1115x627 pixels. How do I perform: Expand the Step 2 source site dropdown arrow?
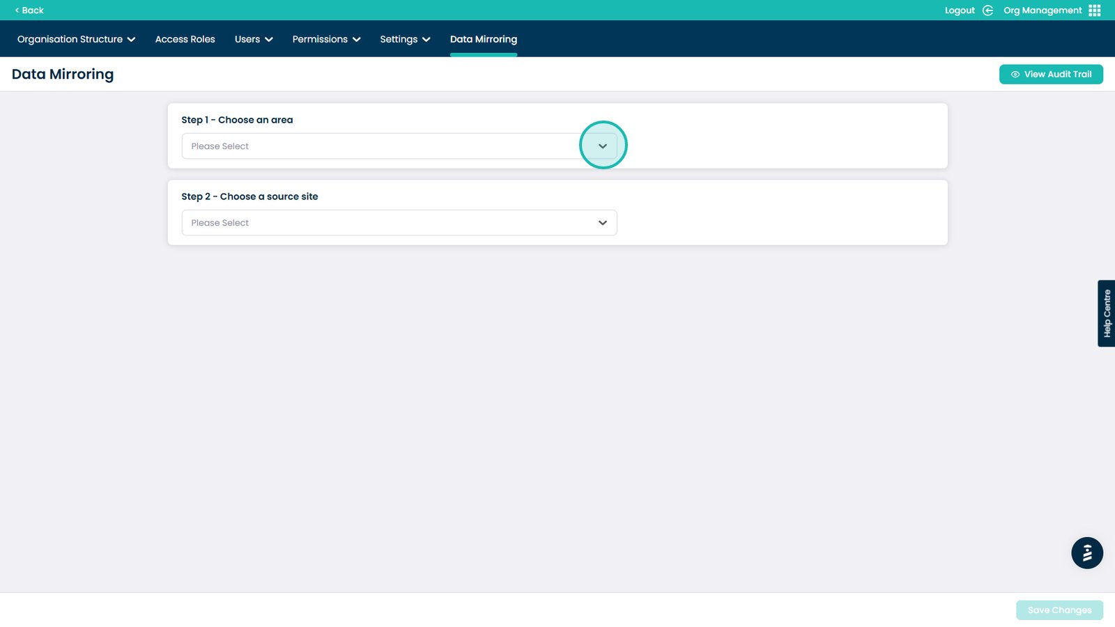pos(603,223)
